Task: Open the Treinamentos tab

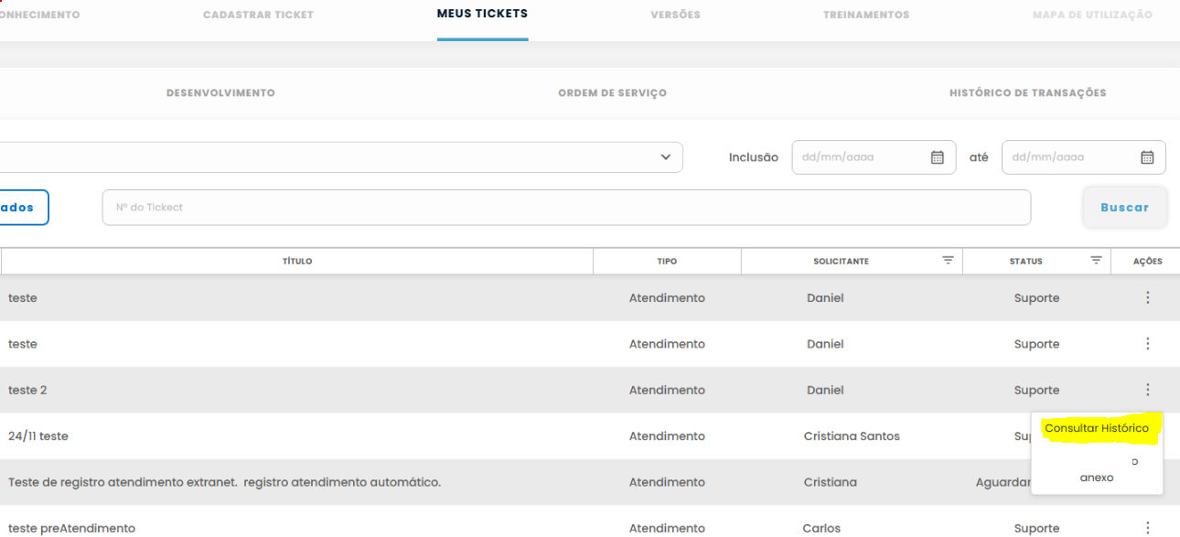Action: (865, 16)
